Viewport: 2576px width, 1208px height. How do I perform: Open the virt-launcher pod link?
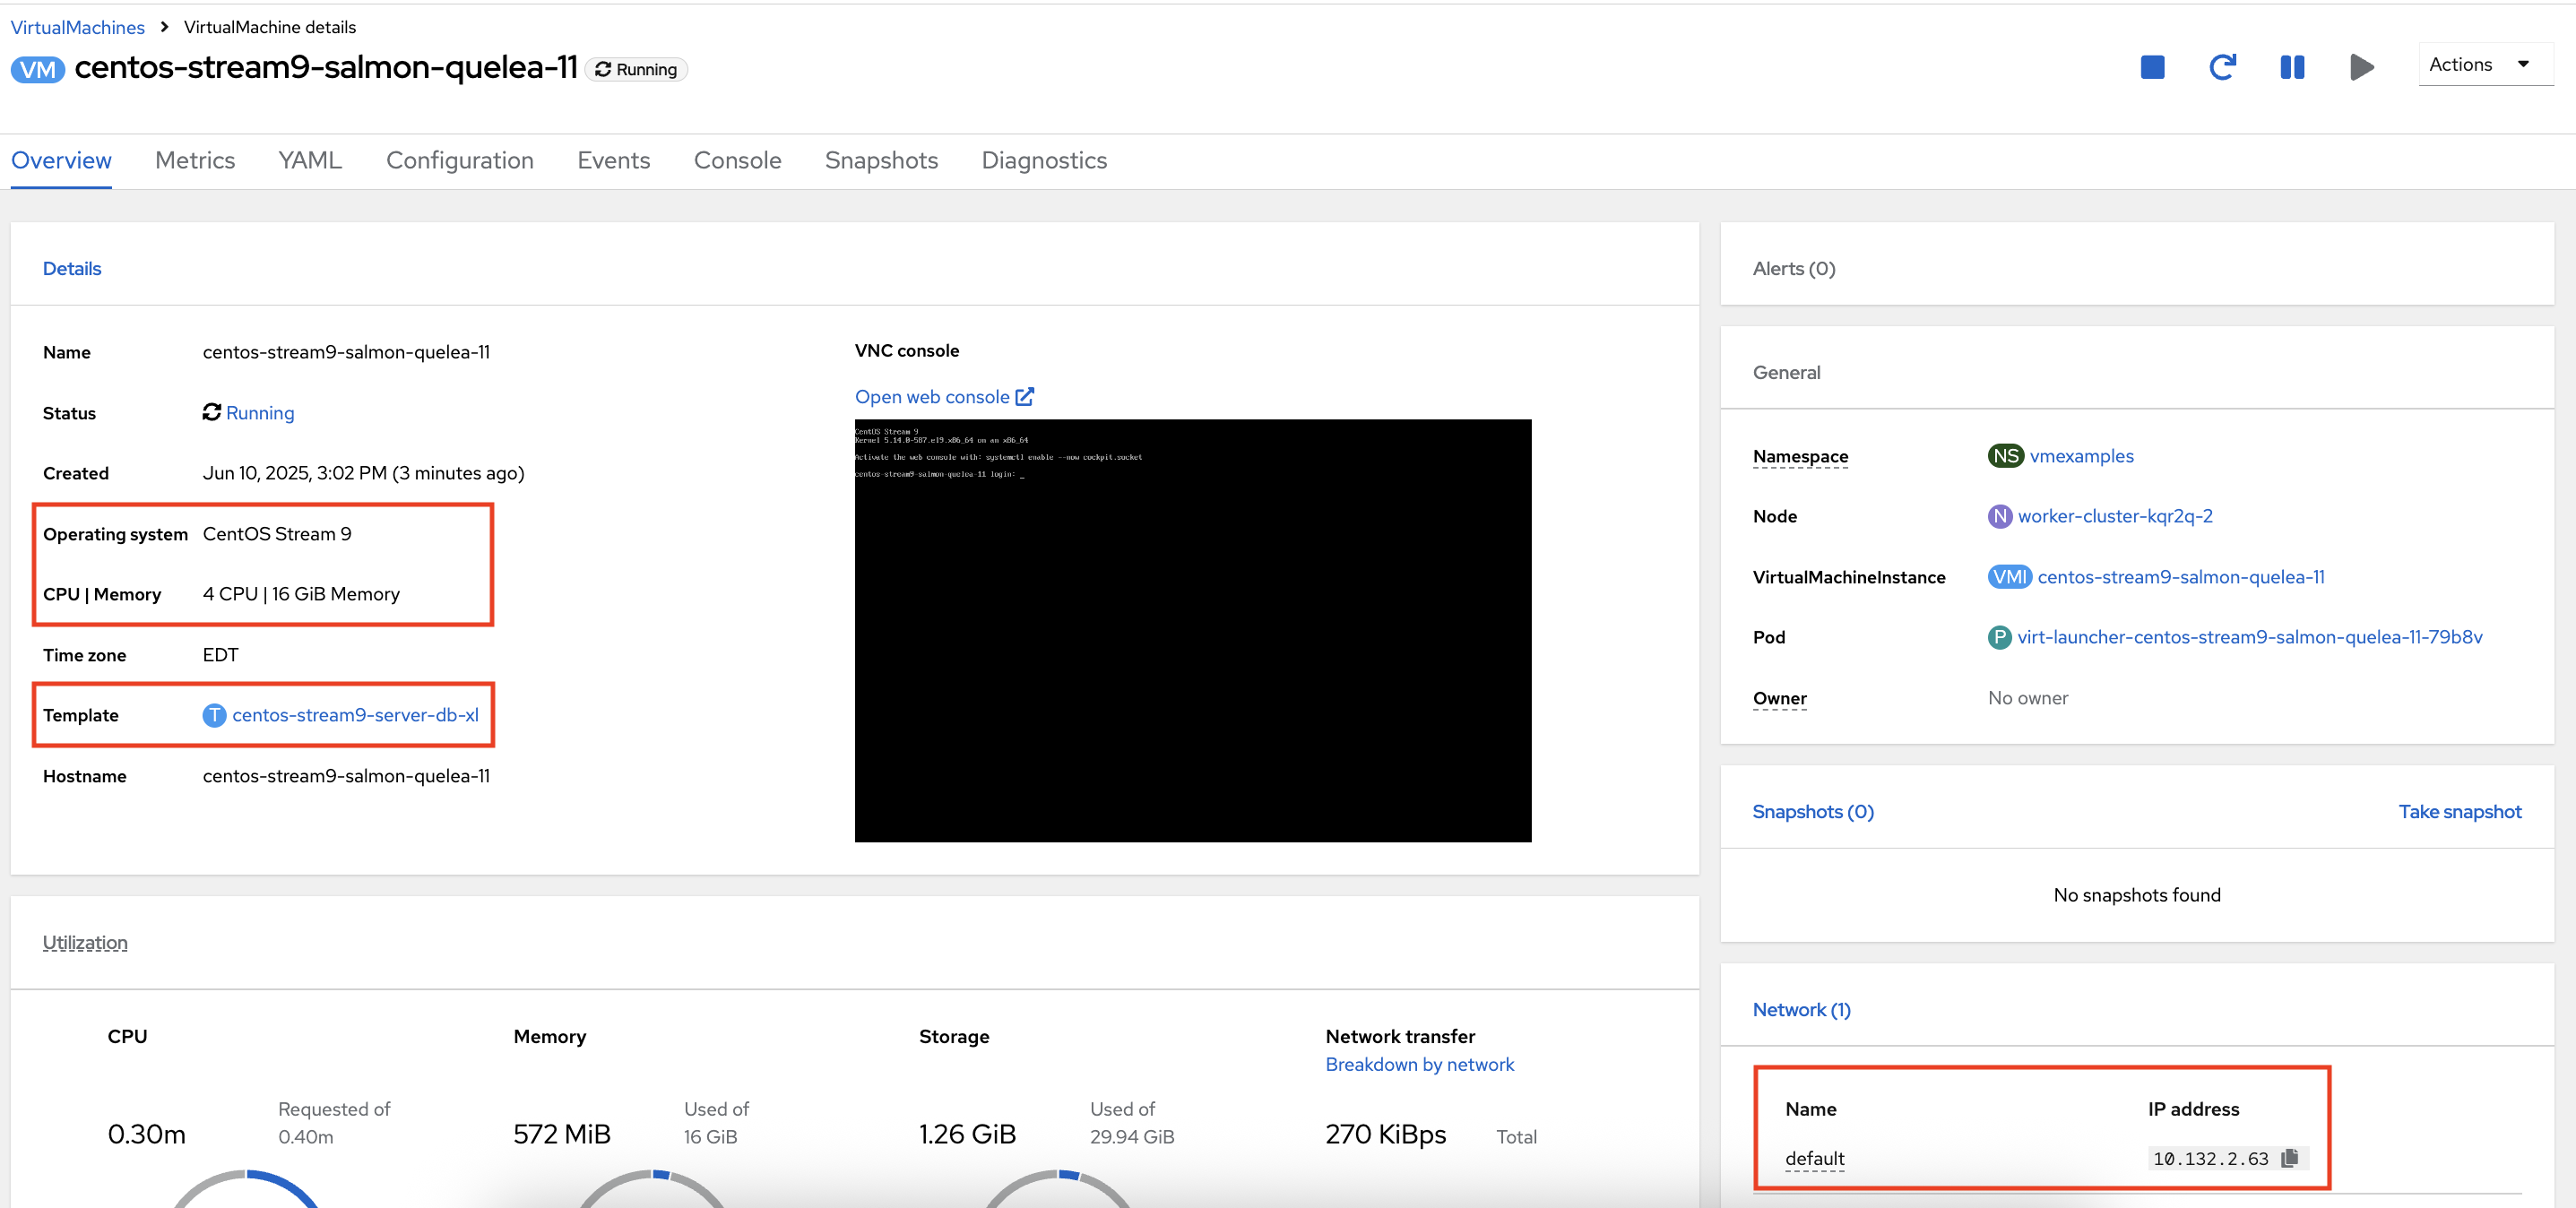pos(2250,637)
